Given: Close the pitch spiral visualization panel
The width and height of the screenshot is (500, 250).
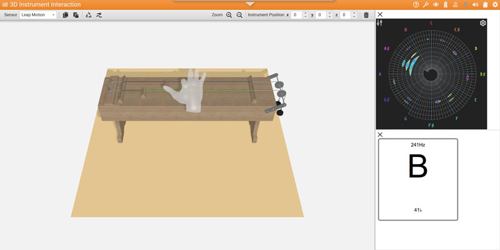Looking at the screenshot, I should [x=380, y=14].
